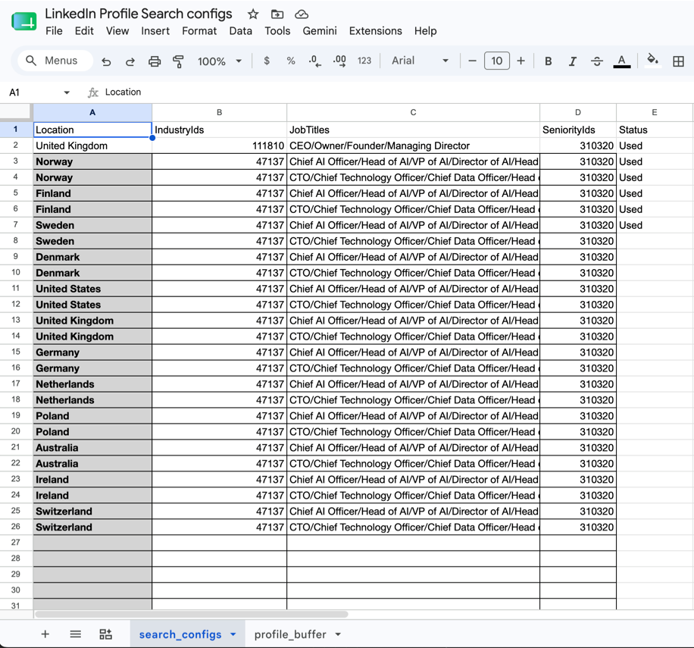Increase decimal places
Image resolution: width=694 pixels, height=648 pixels.
click(x=339, y=61)
